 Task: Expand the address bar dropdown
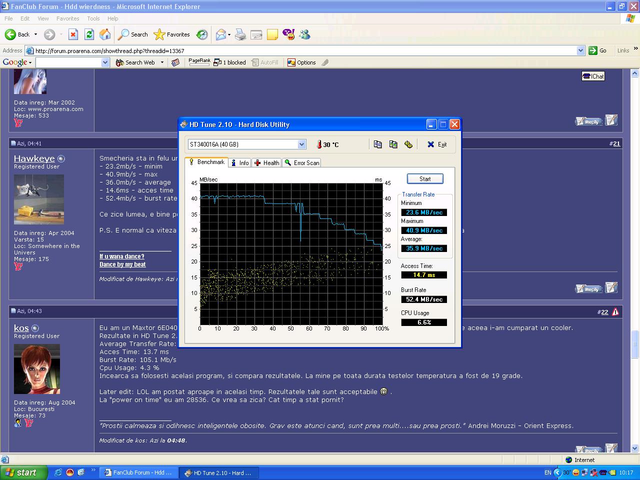coord(580,50)
